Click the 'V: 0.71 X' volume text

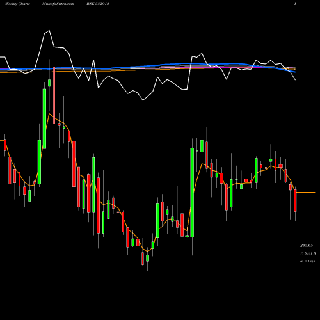click(308, 253)
